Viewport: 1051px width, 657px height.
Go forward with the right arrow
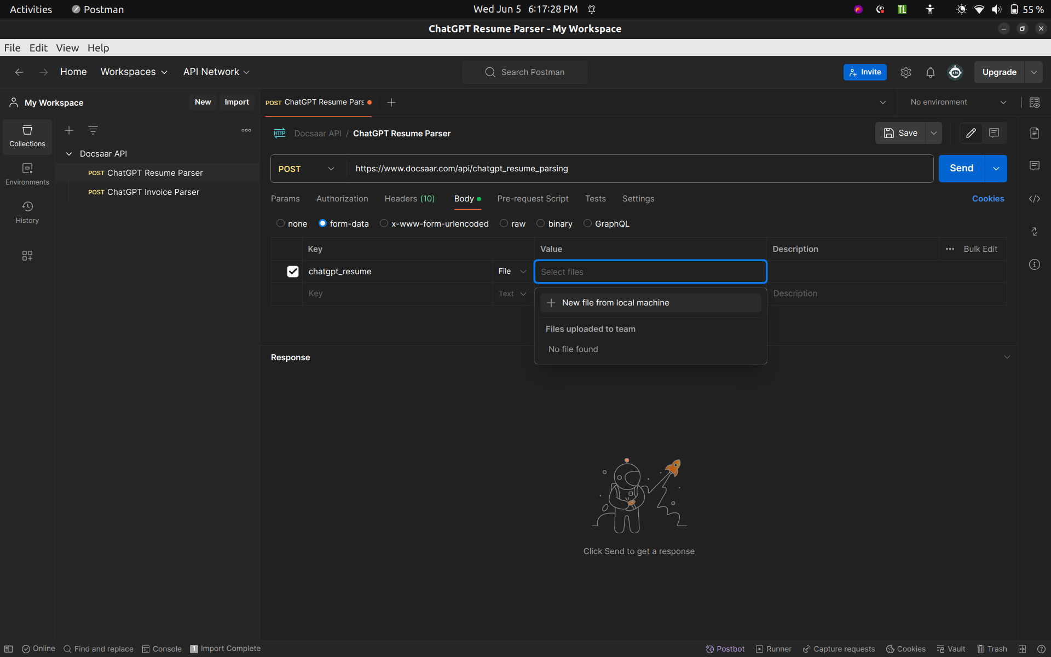[44, 72]
